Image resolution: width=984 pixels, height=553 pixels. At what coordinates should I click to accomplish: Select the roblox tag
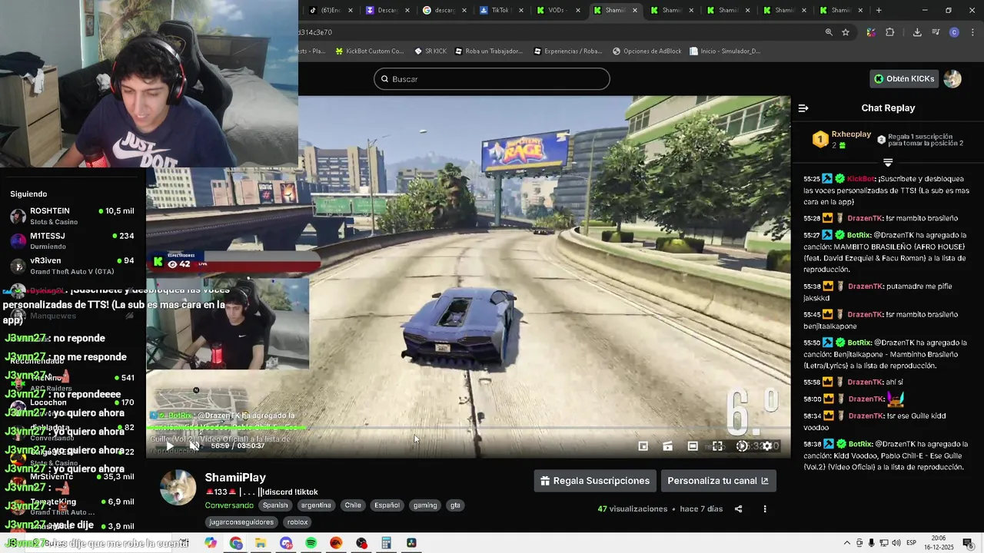298,522
